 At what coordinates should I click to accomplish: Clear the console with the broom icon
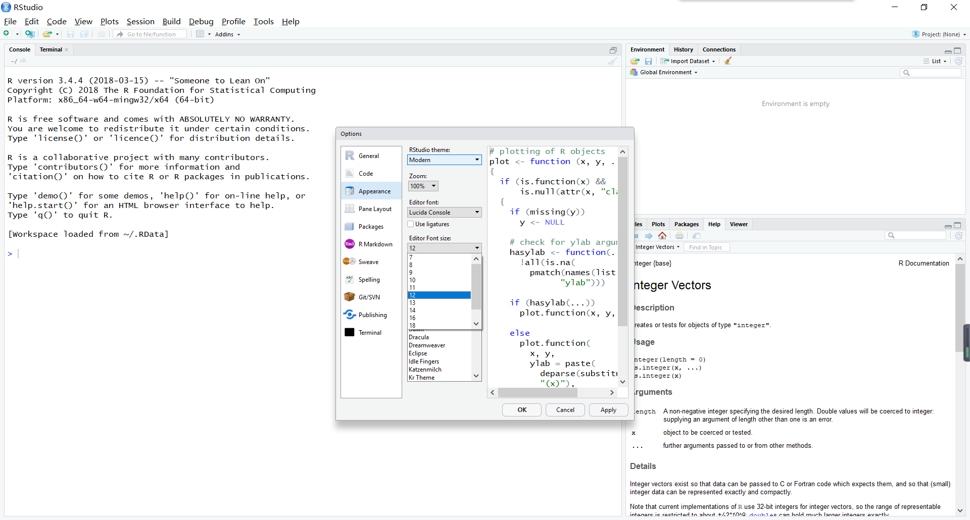613,61
